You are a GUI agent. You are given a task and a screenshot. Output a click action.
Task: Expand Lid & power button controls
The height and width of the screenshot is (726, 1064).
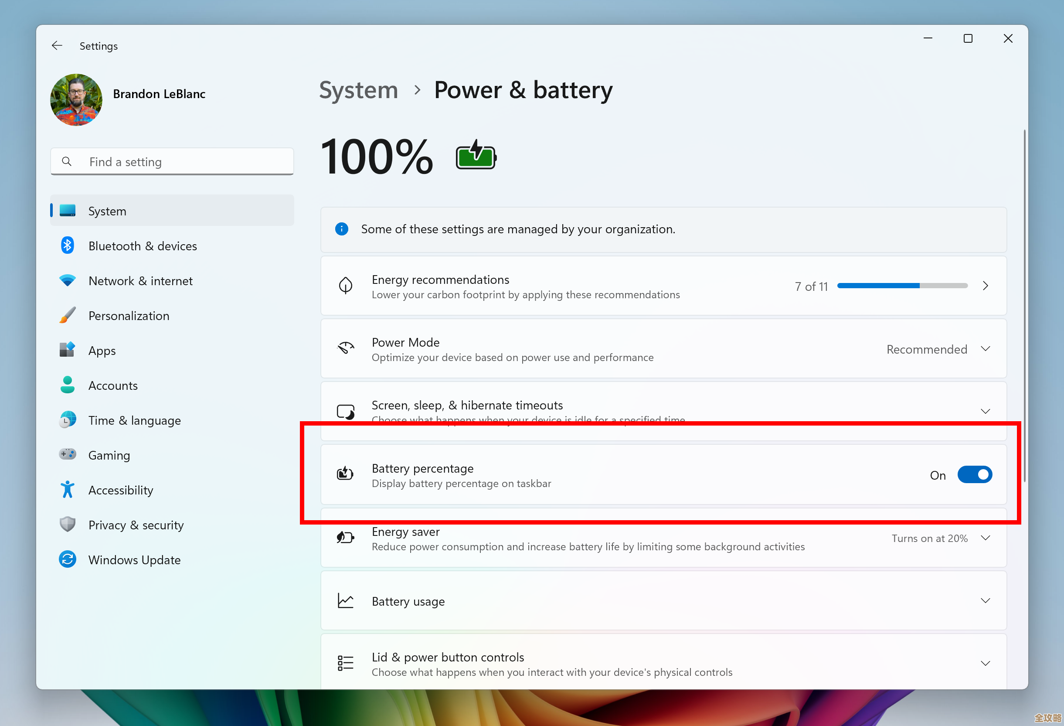[x=985, y=663]
